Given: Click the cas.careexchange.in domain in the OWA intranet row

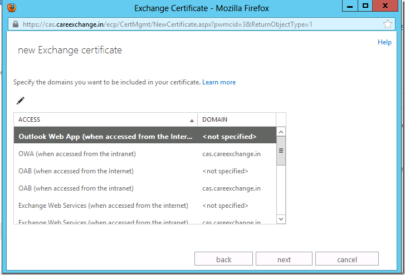Looking at the screenshot, I should (x=231, y=154).
